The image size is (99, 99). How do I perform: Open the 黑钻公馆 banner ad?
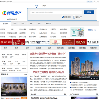click(93, 42)
